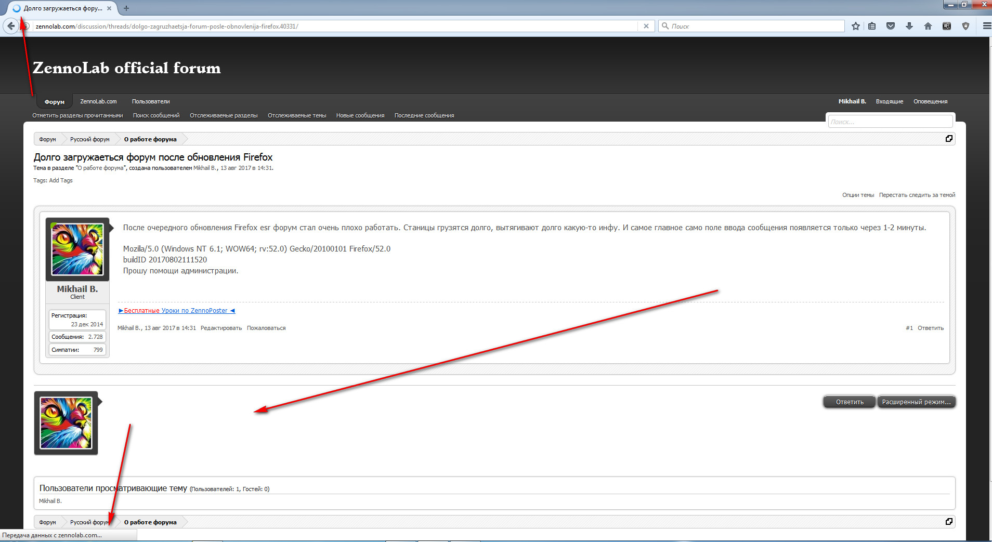This screenshot has height=542, width=992.
Task: Go to О работе форума in bottom breadcrumb
Action: tap(150, 522)
